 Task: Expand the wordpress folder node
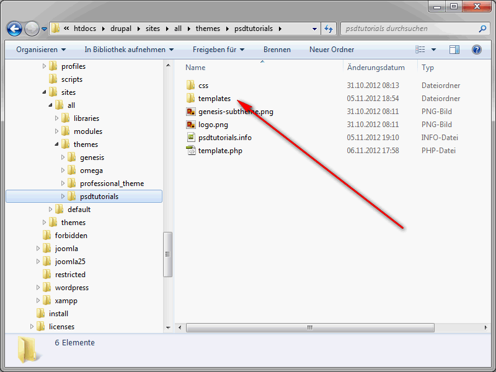point(38,288)
